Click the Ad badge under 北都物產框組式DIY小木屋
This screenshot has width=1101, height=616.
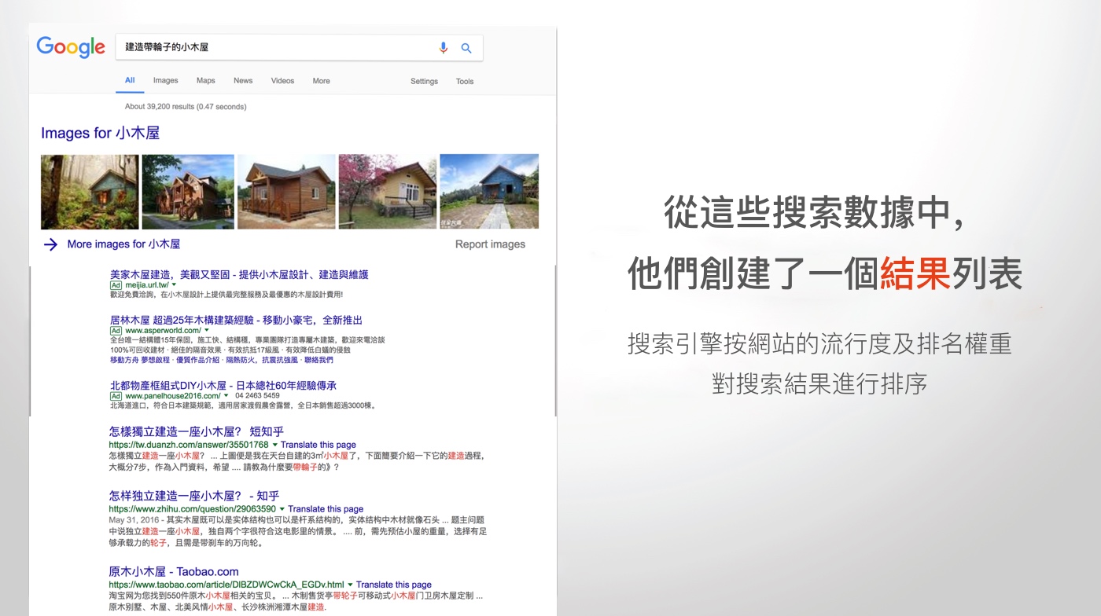(116, 396)
